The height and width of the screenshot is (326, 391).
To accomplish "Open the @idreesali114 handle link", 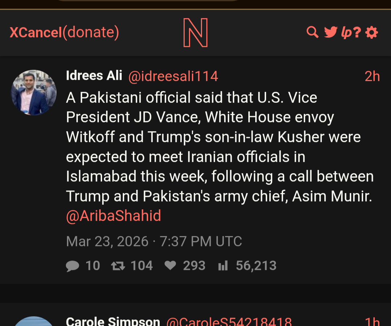I will (x=173, y=76).
